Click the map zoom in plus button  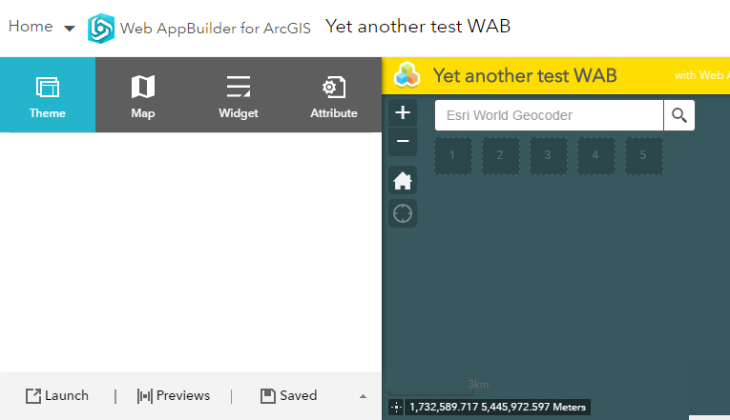click(403, 112)
